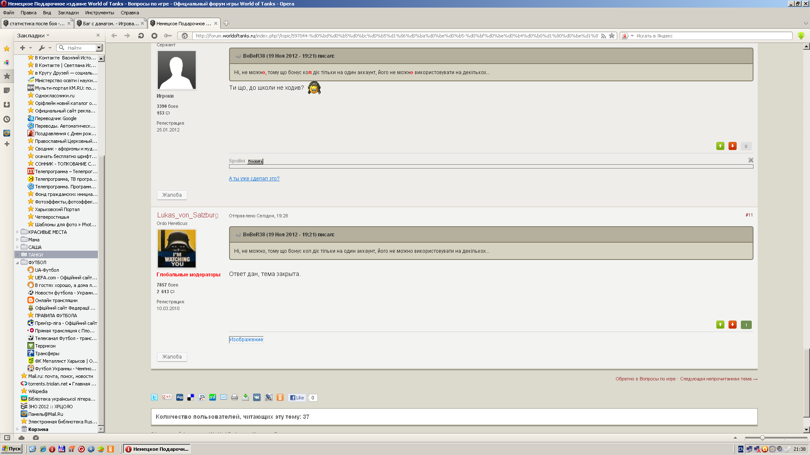810x455 pixels.
Task: Click the Spoiler show button
Action: point(255,161)
